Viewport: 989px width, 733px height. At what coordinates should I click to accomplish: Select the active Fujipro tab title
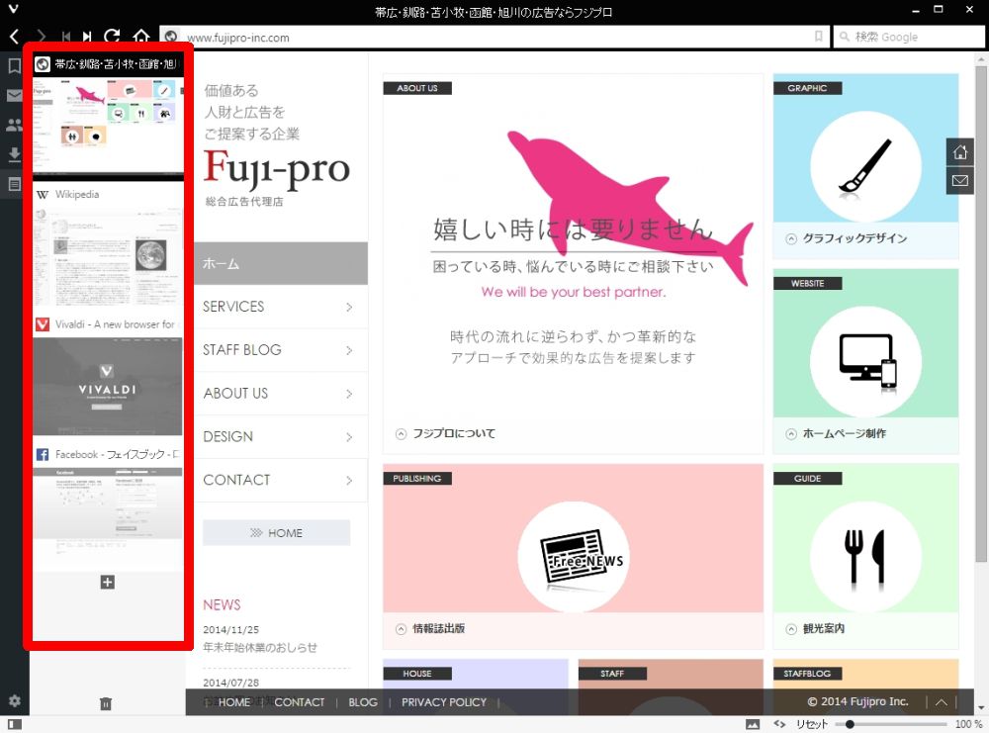point(107,63)
